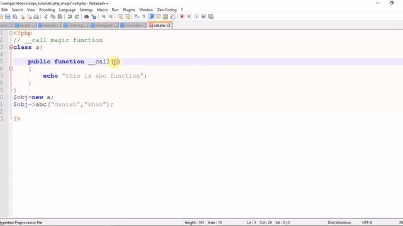Open the ? help menu
403x226 pixels.
point(182,10)
